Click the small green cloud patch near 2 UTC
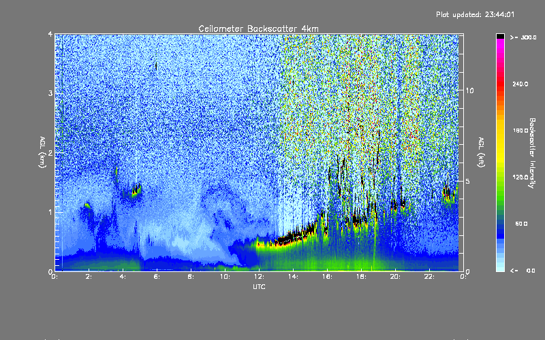Viewport: 545px width, 340px height. pos(87,205)
